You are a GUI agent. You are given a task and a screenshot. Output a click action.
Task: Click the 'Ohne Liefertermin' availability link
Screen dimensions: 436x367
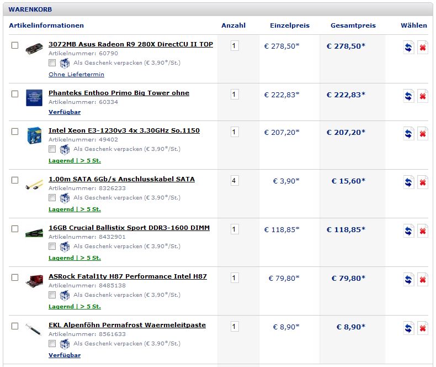[x=76, y=74]
